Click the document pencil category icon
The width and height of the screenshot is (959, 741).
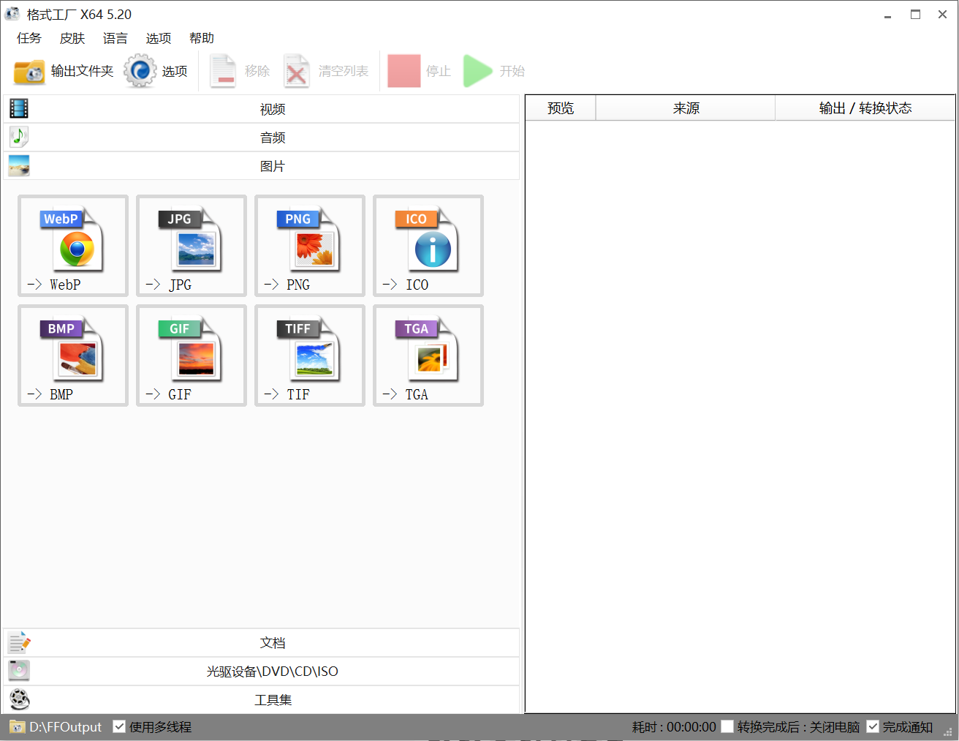[19, 642]
